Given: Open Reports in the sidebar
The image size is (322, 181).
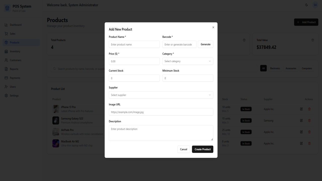Looking at the screenshot, I should pyautogui.click(x=22, y=69).
